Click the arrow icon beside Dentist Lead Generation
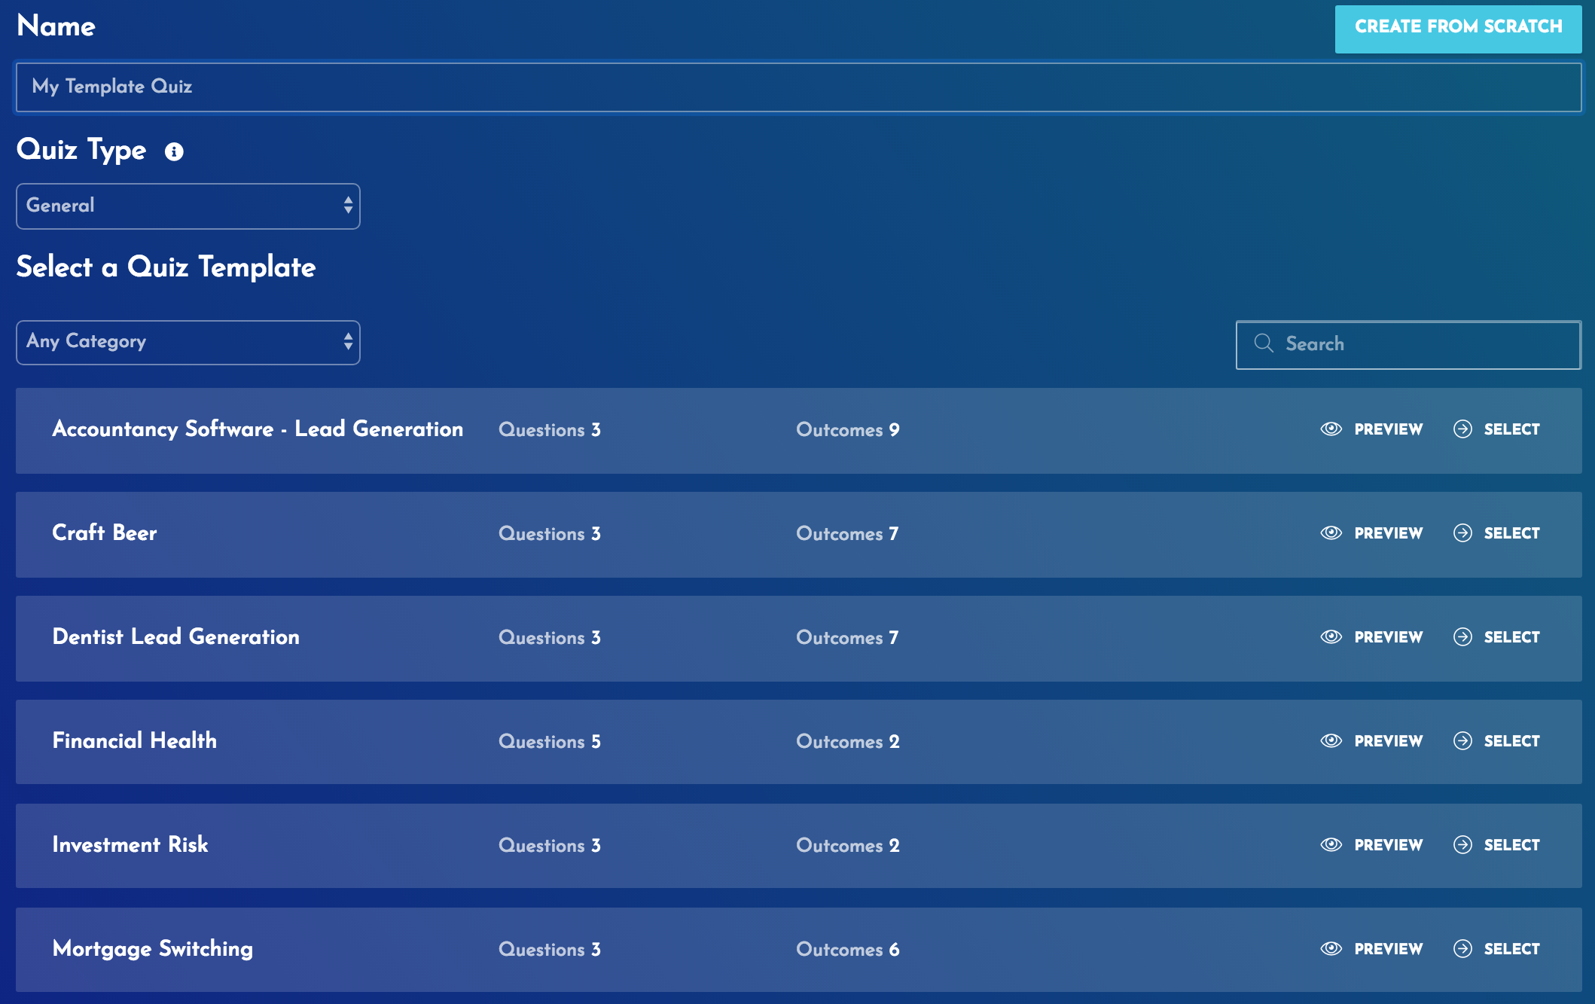 [x=1462, y=637]
